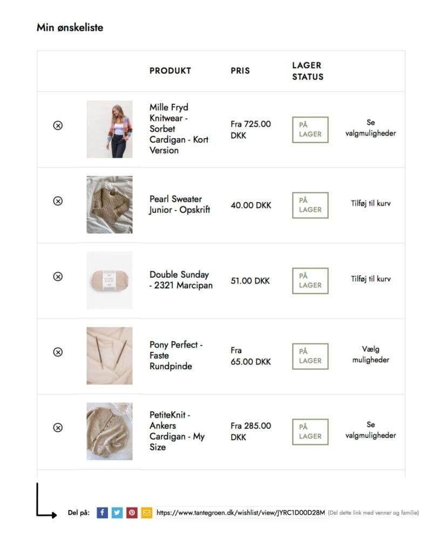The image size is (442, 553).
Task: Click the wishlist share URL field
Action: [240, 512]
